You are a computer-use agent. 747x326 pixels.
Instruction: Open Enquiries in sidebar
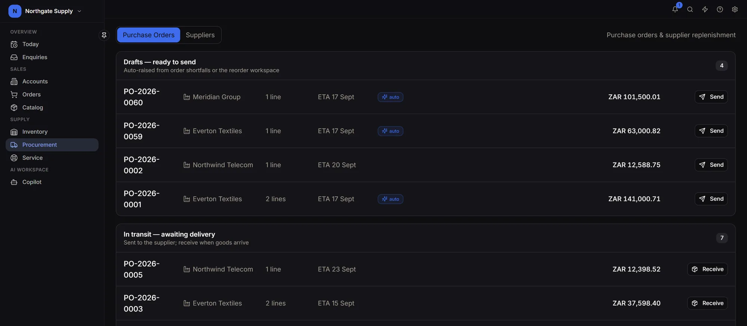(x=52, y=57)
